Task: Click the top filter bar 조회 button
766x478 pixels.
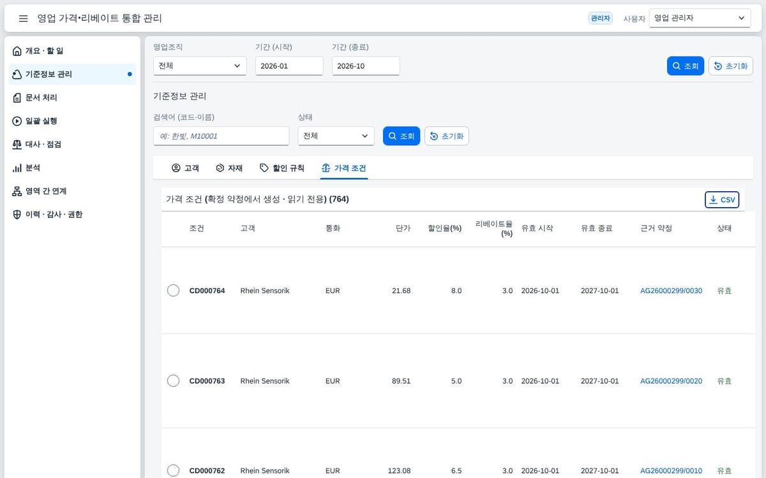Action: click(x=686, y=66)
